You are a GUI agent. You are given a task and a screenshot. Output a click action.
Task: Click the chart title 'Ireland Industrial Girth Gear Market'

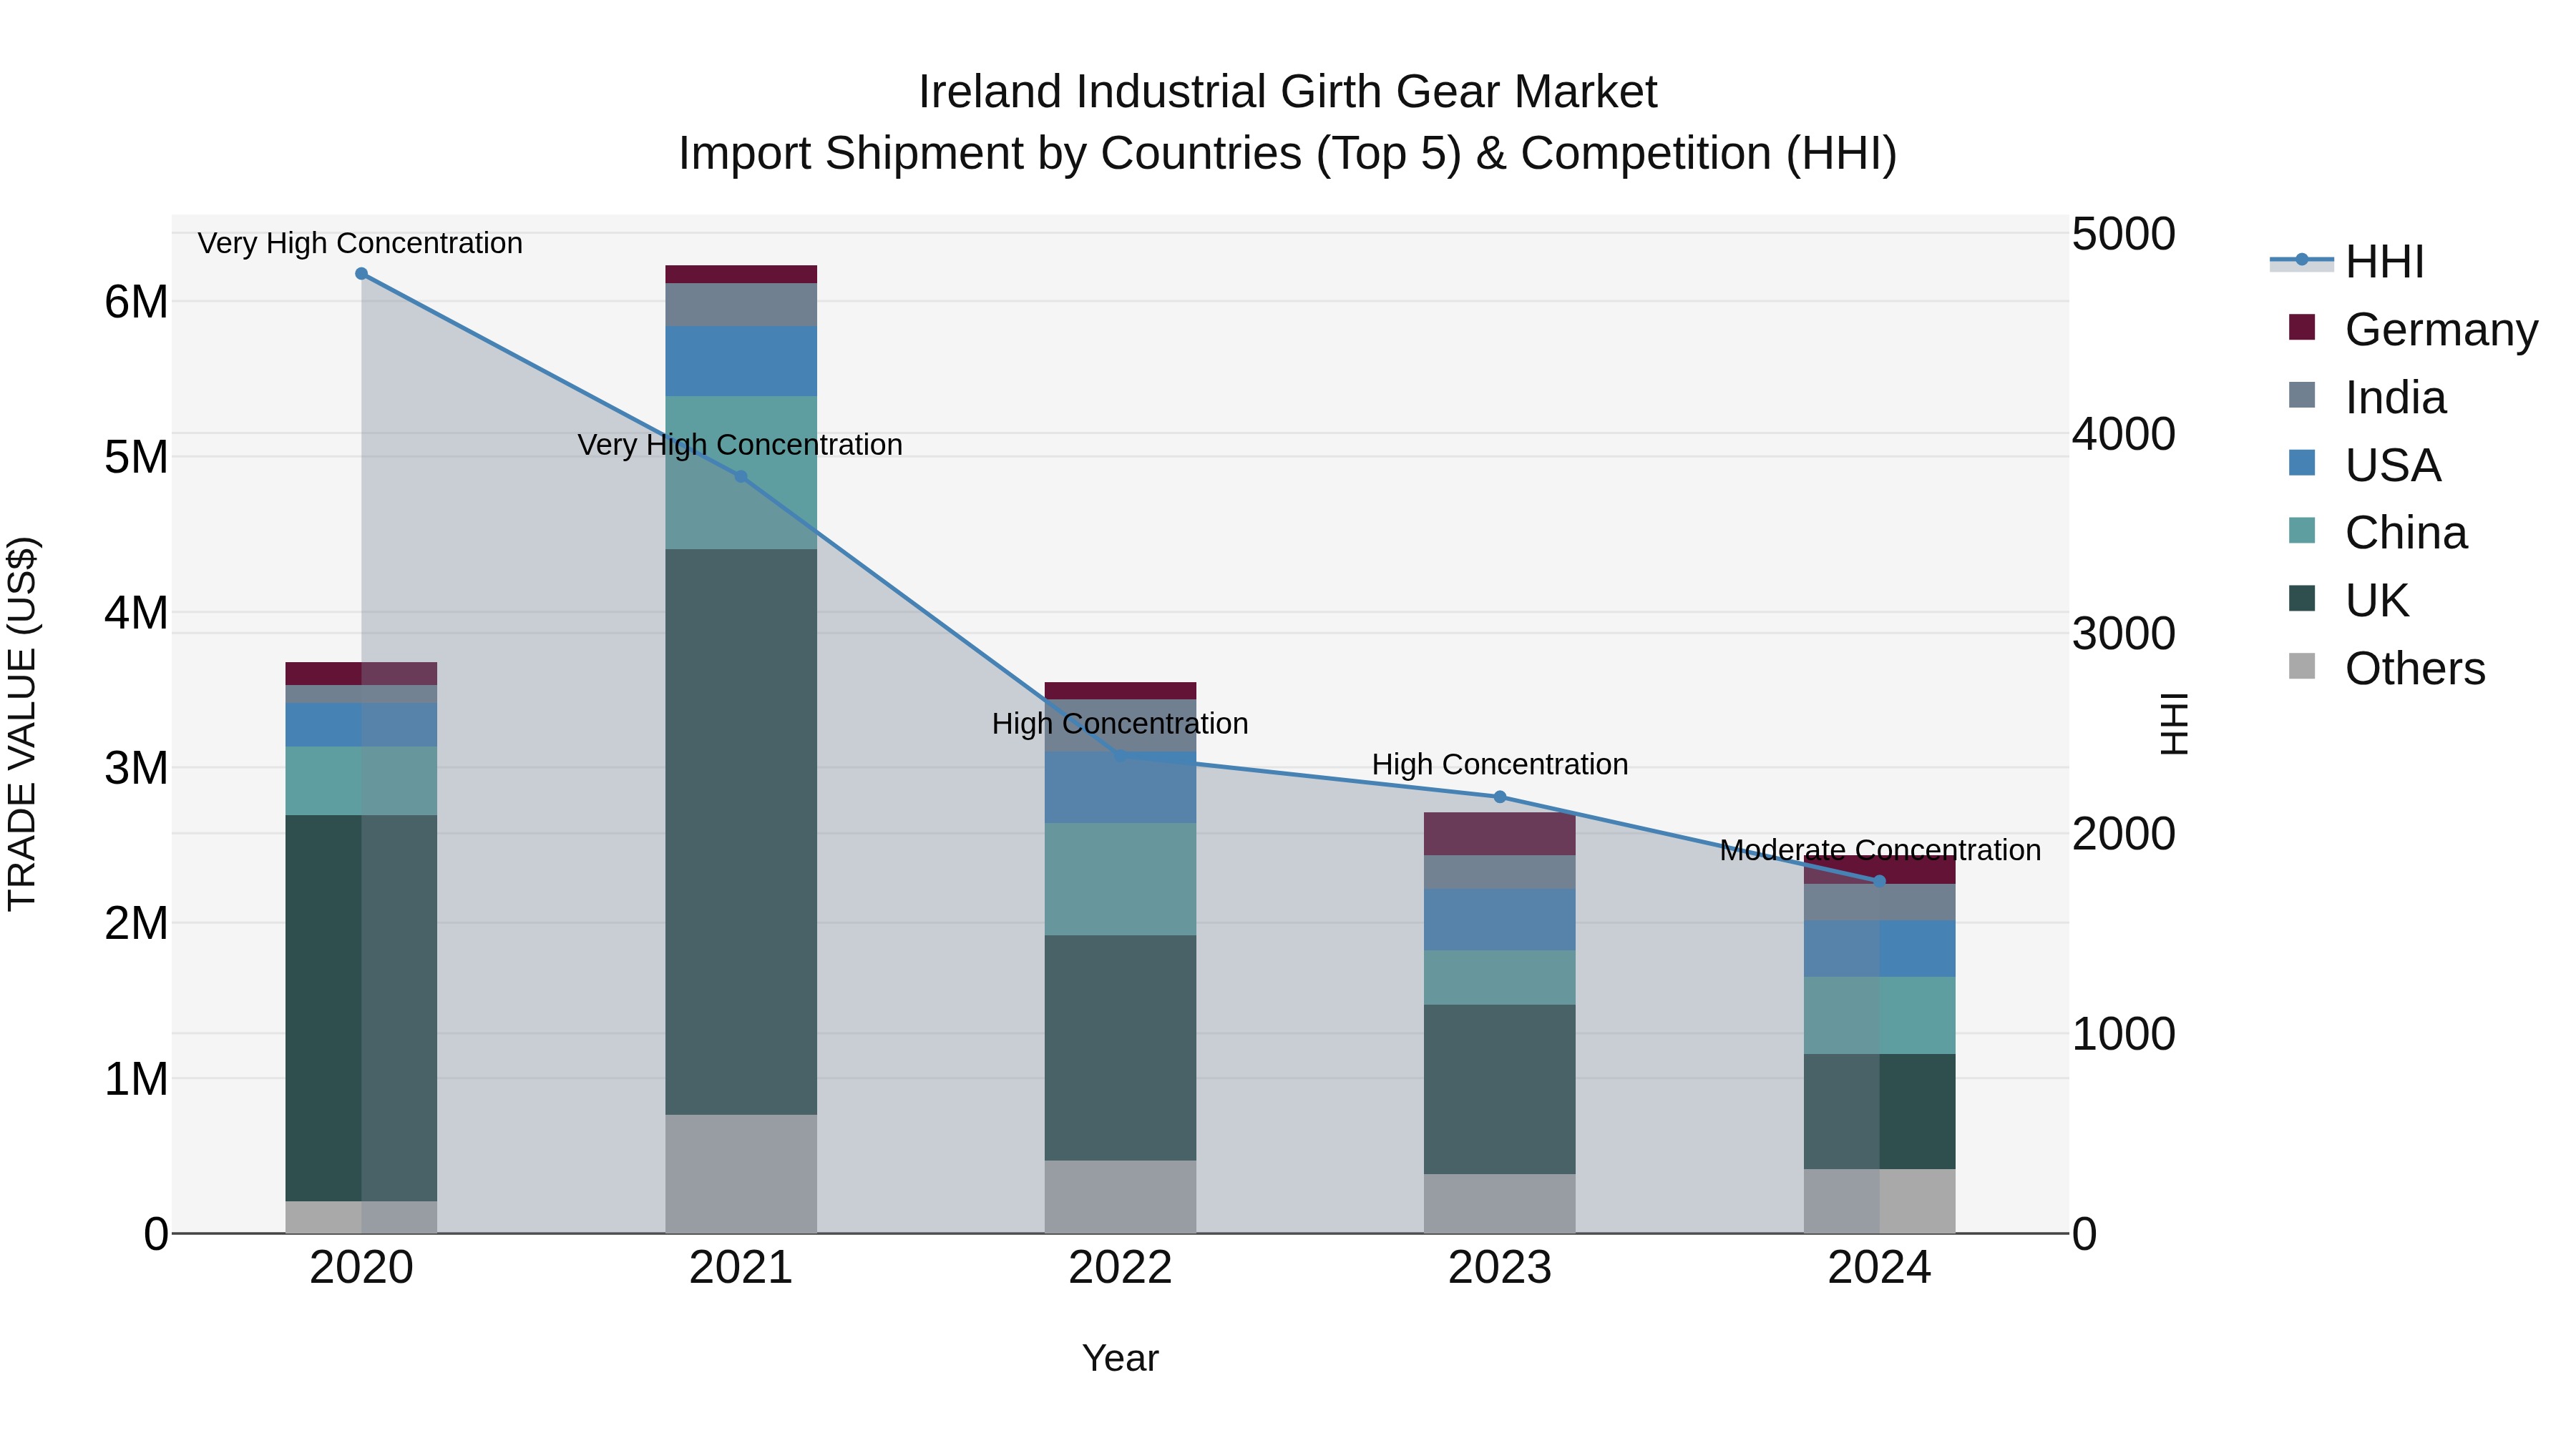click(1288, 92)
